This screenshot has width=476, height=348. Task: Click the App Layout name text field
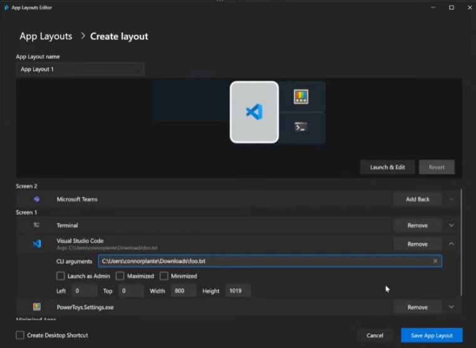[x=80, y=69]
